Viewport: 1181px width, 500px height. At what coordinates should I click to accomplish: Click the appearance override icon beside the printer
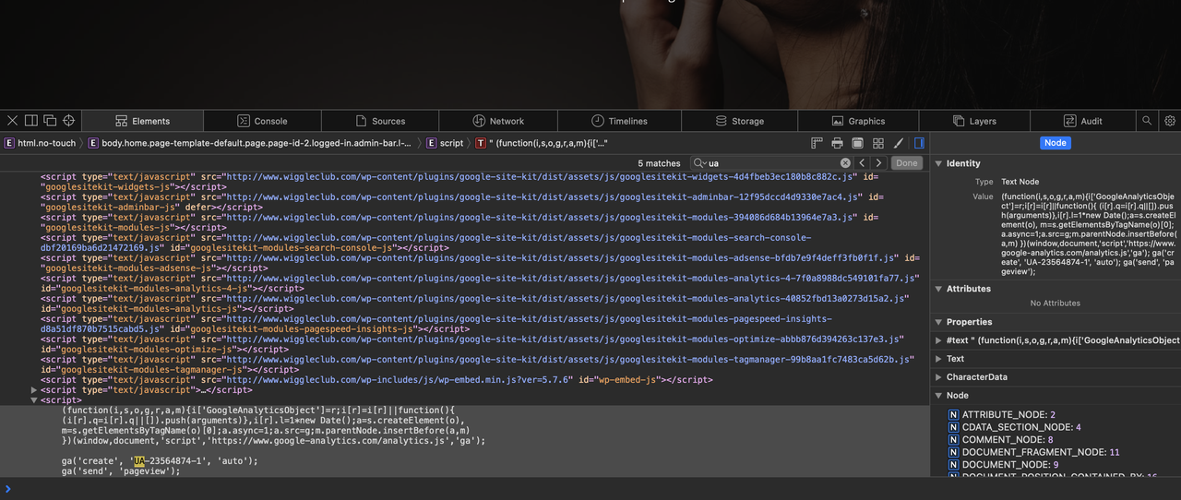pos(857,143)
